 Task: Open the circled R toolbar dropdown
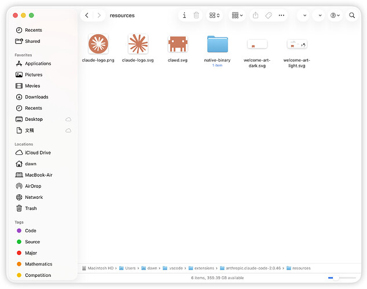click(335, 16)
